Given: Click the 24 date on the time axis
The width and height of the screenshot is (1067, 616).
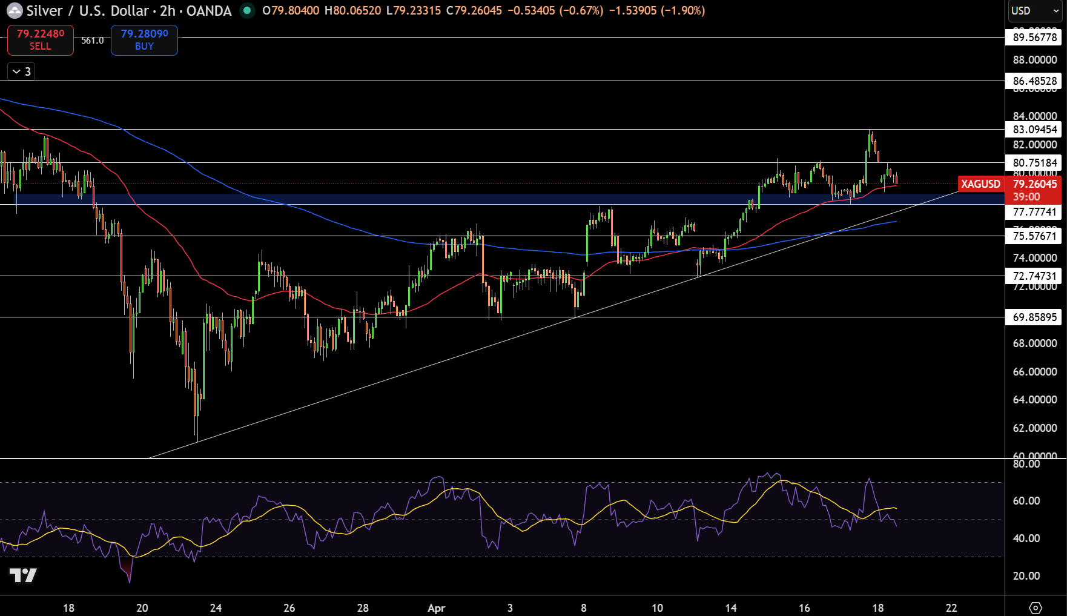Looking at the screenshot, I should click(216, 608).
